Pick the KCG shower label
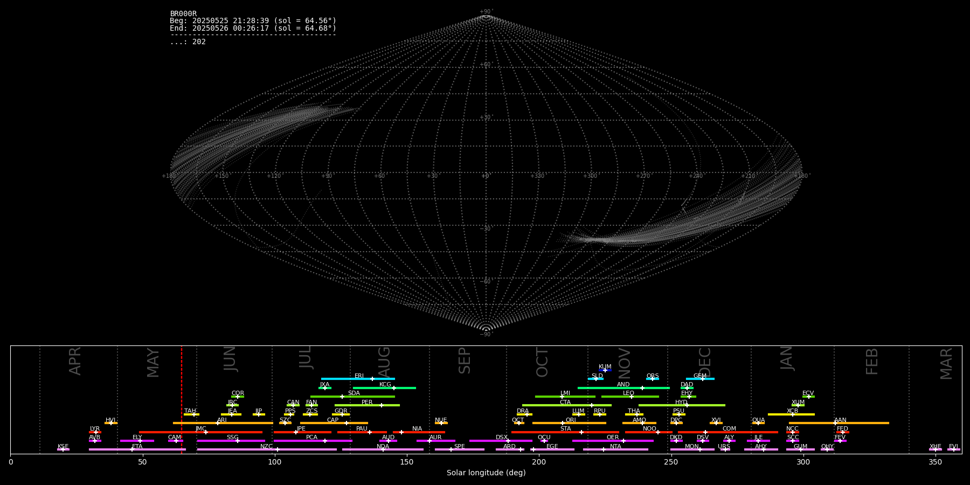 [x=385, y=385]
